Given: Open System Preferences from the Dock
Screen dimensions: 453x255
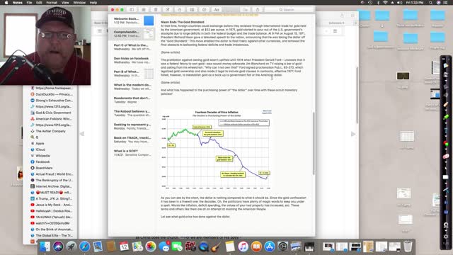Looking at the screenshot, I should [x=283, y=246].
